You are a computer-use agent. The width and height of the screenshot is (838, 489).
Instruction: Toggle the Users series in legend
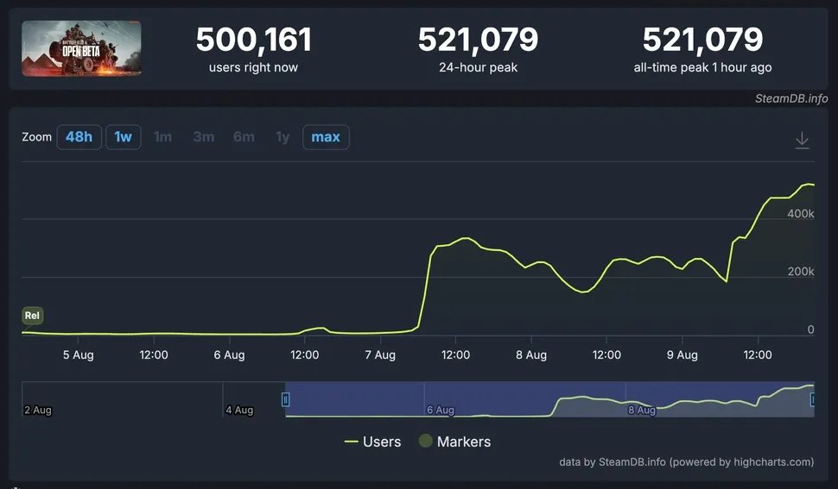[x=372, y=442]
